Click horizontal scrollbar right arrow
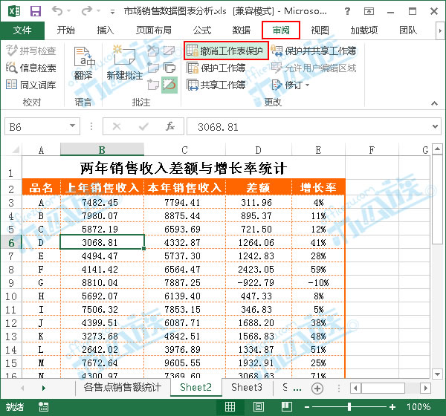This screenshot has height=416, width=446. click(x=425, y=388)
